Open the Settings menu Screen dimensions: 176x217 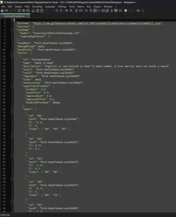[62, 6]
